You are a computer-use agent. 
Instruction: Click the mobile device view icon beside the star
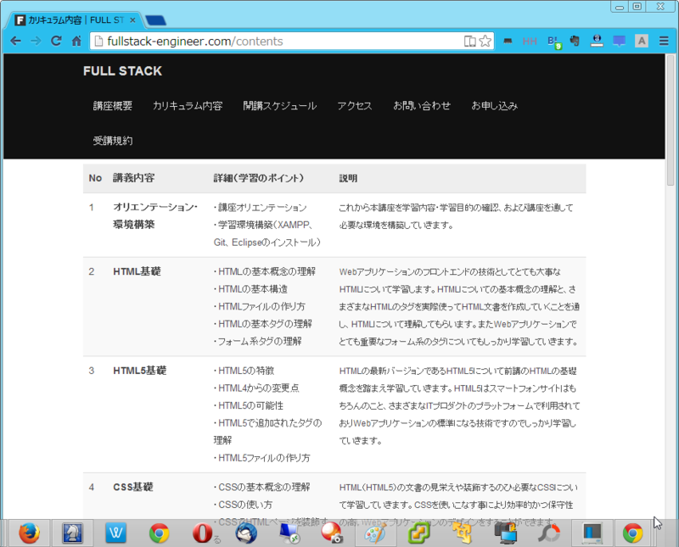pos(469,39)
